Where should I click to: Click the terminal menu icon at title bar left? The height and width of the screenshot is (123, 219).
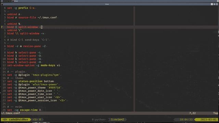(2, 4)
